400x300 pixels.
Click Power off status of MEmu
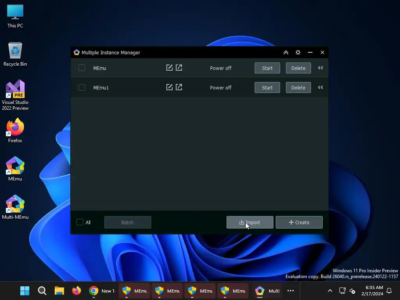(221, 68)
